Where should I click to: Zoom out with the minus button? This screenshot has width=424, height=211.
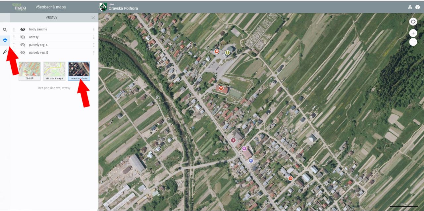coord(413,42)
